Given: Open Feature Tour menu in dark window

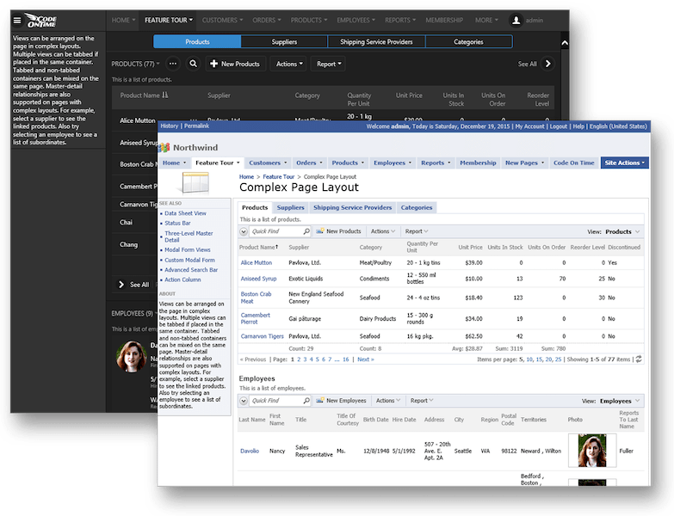Looking at the screenshot, I should point(169,20).
